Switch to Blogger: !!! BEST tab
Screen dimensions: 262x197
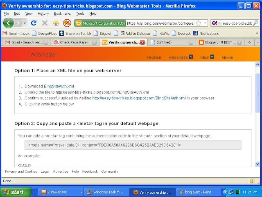220,42
